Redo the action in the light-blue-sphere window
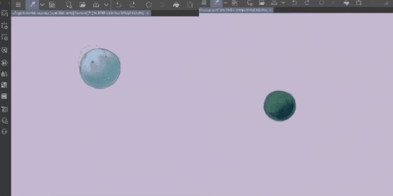393x196 pixels. point(132,4)
